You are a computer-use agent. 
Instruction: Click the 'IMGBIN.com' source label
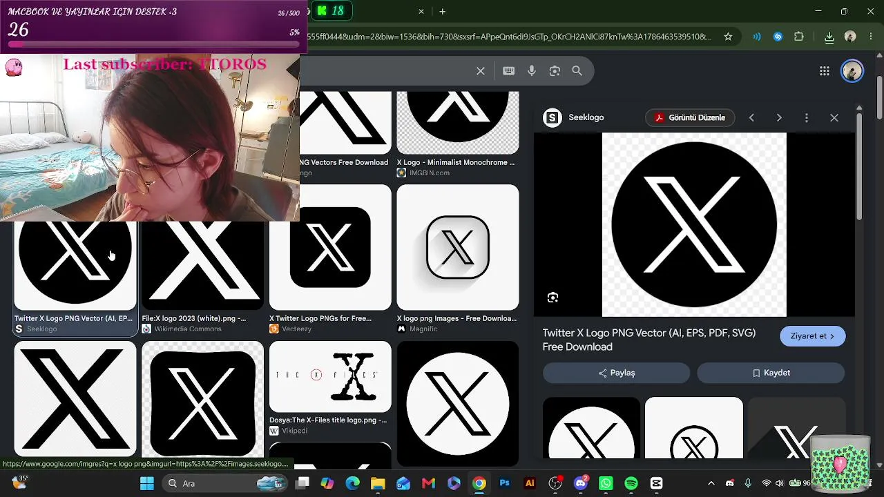coord(430,173)
